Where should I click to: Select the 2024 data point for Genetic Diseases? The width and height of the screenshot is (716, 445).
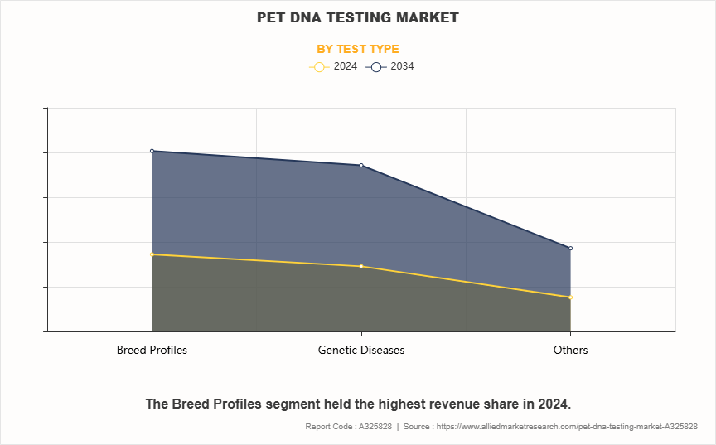[361, 266]
